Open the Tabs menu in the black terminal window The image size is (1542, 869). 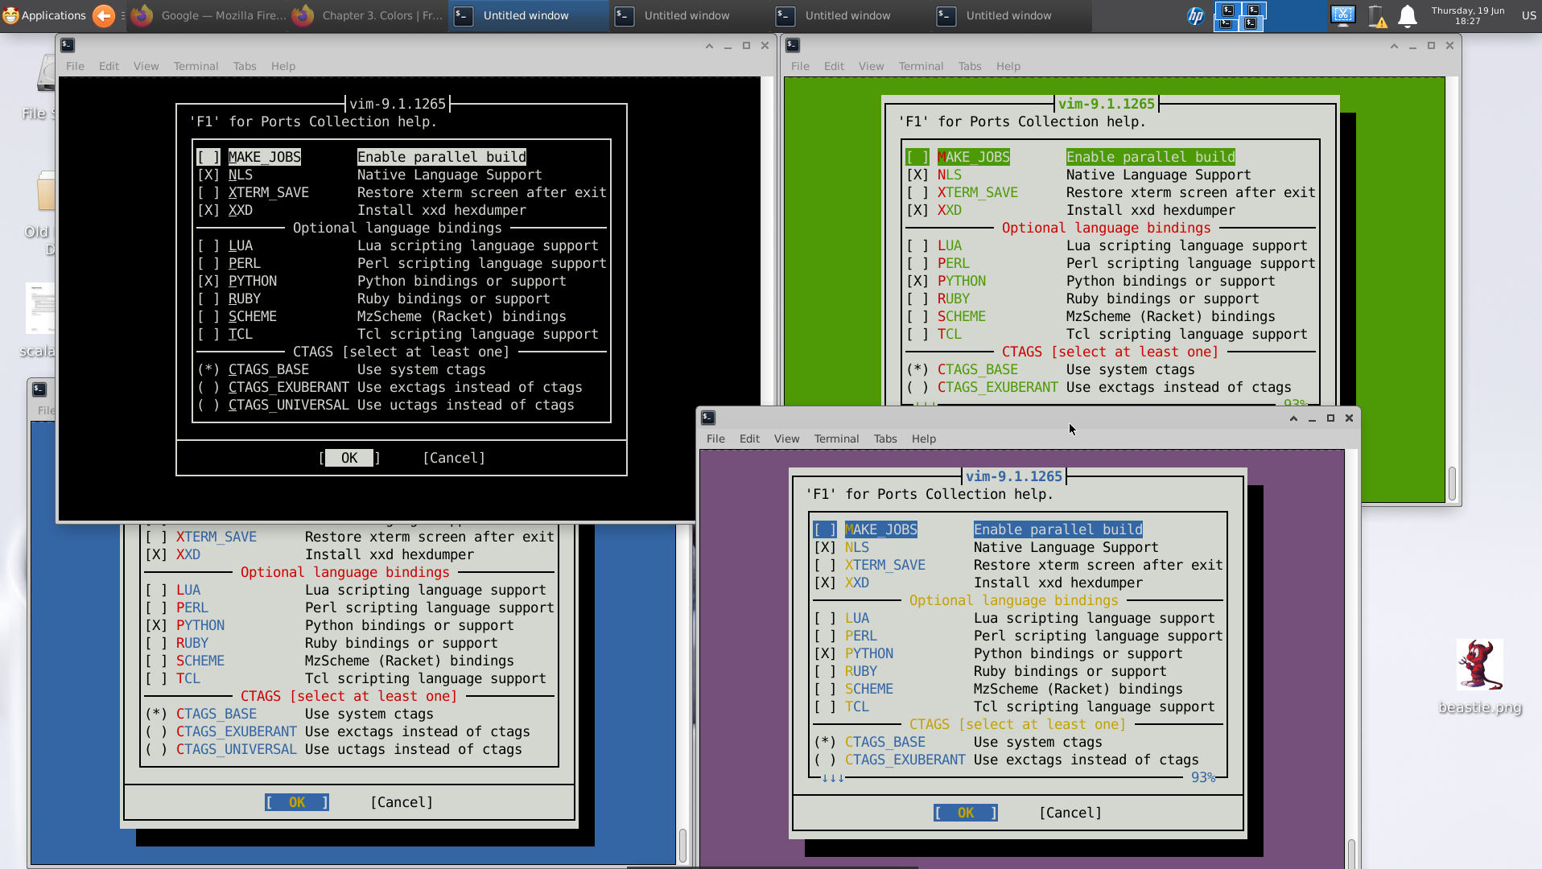[245, 66]
